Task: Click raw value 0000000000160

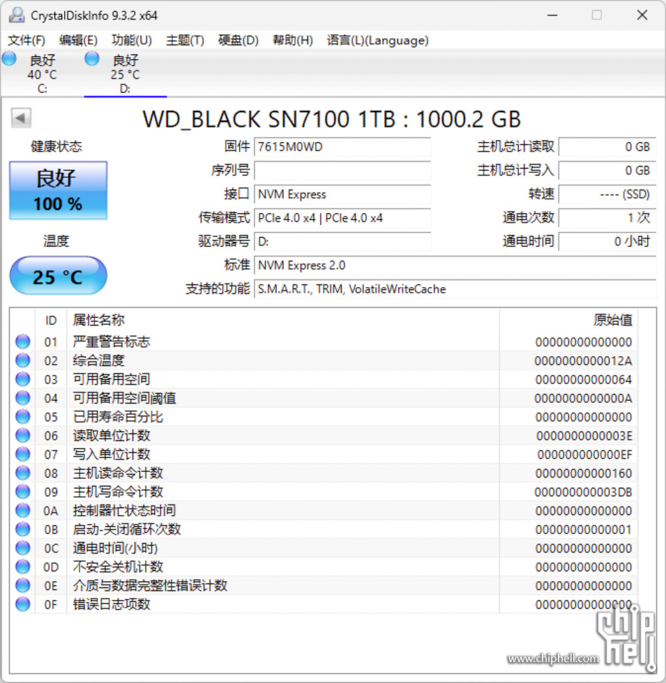Action: pyautogui.click(x=584, y=473)
